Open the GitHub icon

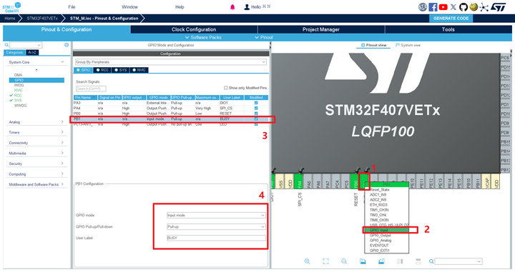(x=463, y=7)
